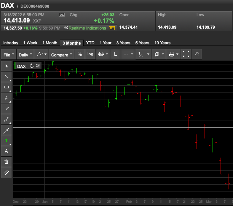This screenshot has width=233, height=206.
Task: Open the Compare dropdown
Action: coord(61,55)
